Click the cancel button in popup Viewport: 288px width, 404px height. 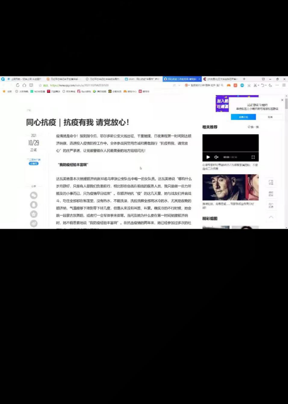[270, 117]
